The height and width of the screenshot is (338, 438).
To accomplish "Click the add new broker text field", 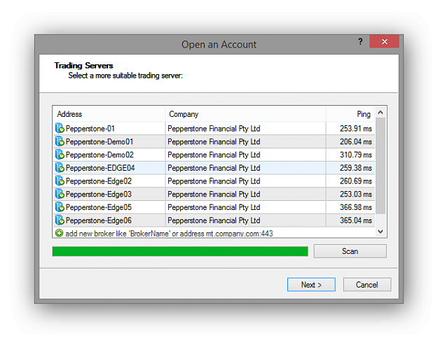I will [169, 234].
